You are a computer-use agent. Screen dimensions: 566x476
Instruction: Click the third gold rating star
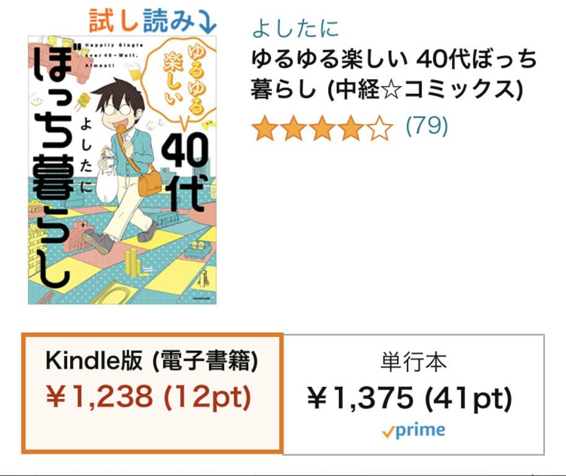coord(322,129)
